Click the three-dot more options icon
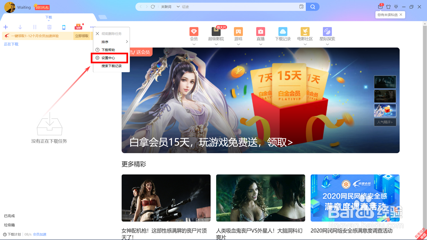Screen dimensions: 427x240 (x=93, y=27)
